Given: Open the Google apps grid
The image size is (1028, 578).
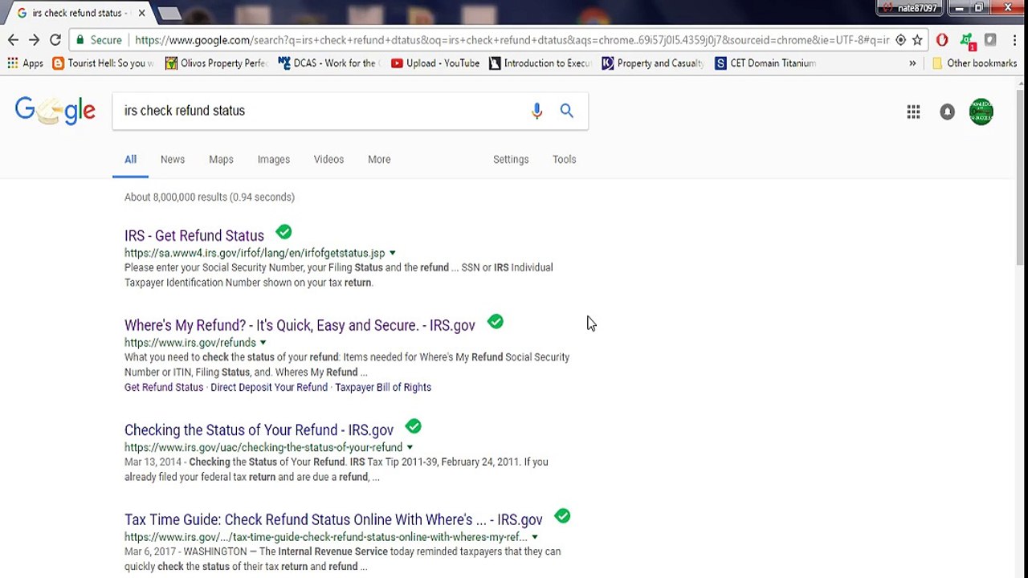Looking at the screenshot, I should [x=913, y=112].
